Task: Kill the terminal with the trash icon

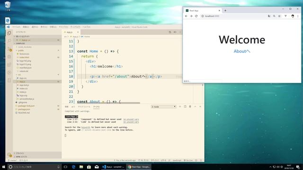Action: [190, 107]
